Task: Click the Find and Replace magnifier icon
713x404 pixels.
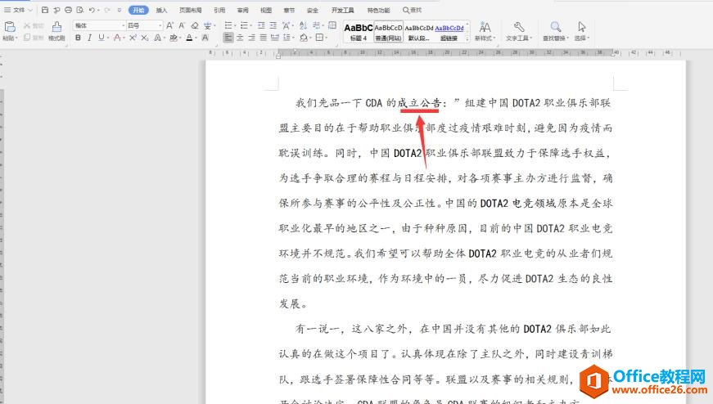Action: [555, 27]
